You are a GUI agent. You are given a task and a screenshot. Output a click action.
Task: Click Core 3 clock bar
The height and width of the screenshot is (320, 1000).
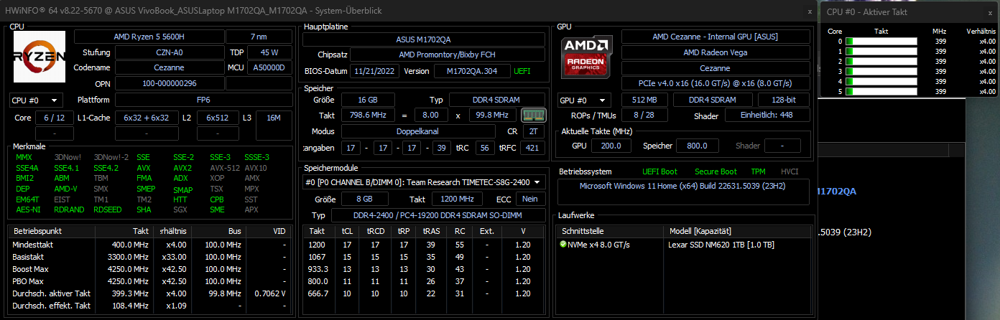pos(881,72)
